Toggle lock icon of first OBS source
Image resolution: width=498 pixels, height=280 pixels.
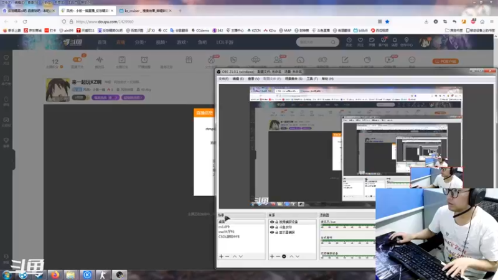[276, 222]
